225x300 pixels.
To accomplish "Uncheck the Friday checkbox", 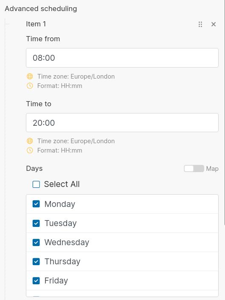I will 36,281.
